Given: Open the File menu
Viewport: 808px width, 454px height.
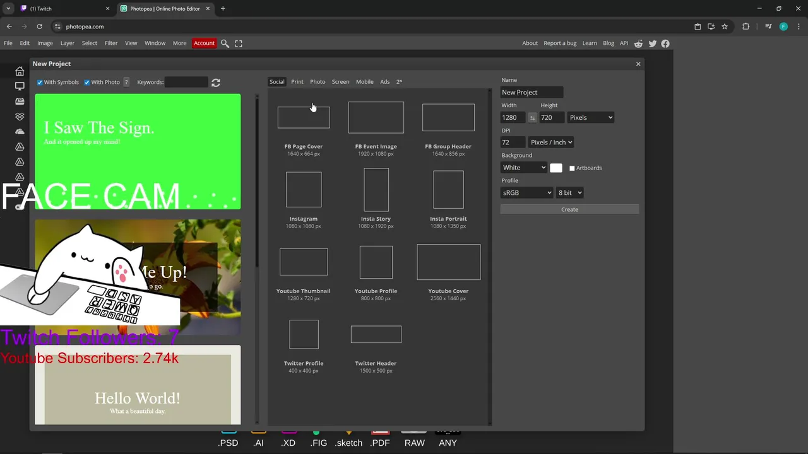Looking at the screenshot, I should (8, 44).
